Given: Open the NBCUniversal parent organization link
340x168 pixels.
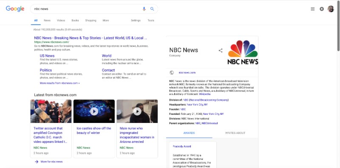Looking at the screenshot, I should pos(210,123).
